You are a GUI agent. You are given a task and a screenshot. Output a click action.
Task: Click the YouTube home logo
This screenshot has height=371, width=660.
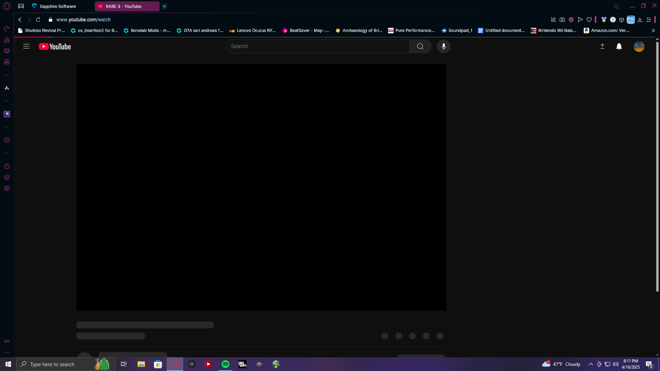tap(55, 46)
